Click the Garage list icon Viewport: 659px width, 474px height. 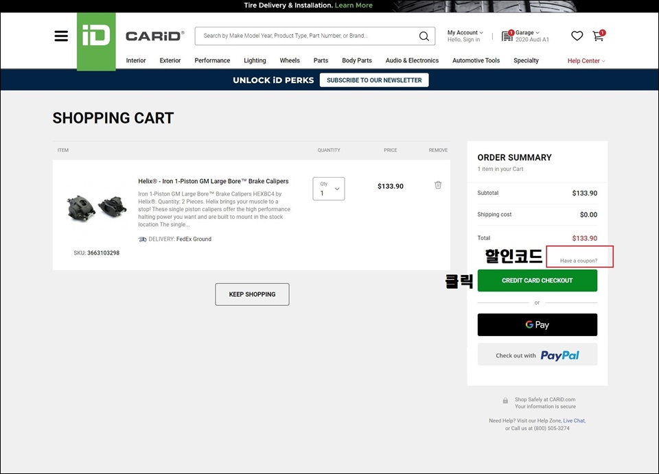[x=507, y=36]
